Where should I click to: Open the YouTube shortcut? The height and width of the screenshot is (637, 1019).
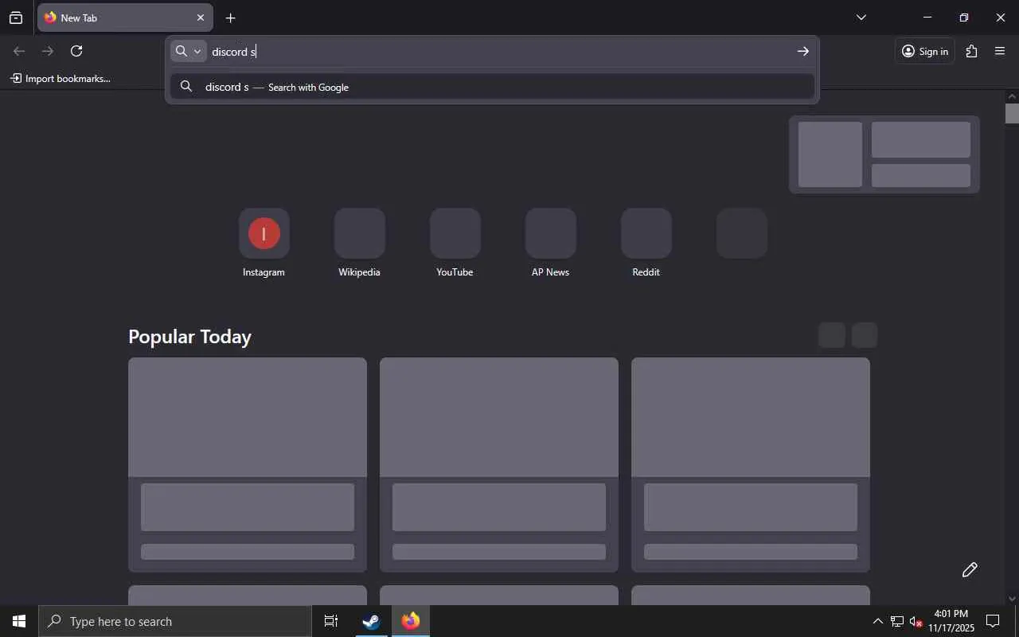click(x=455, y=244)
